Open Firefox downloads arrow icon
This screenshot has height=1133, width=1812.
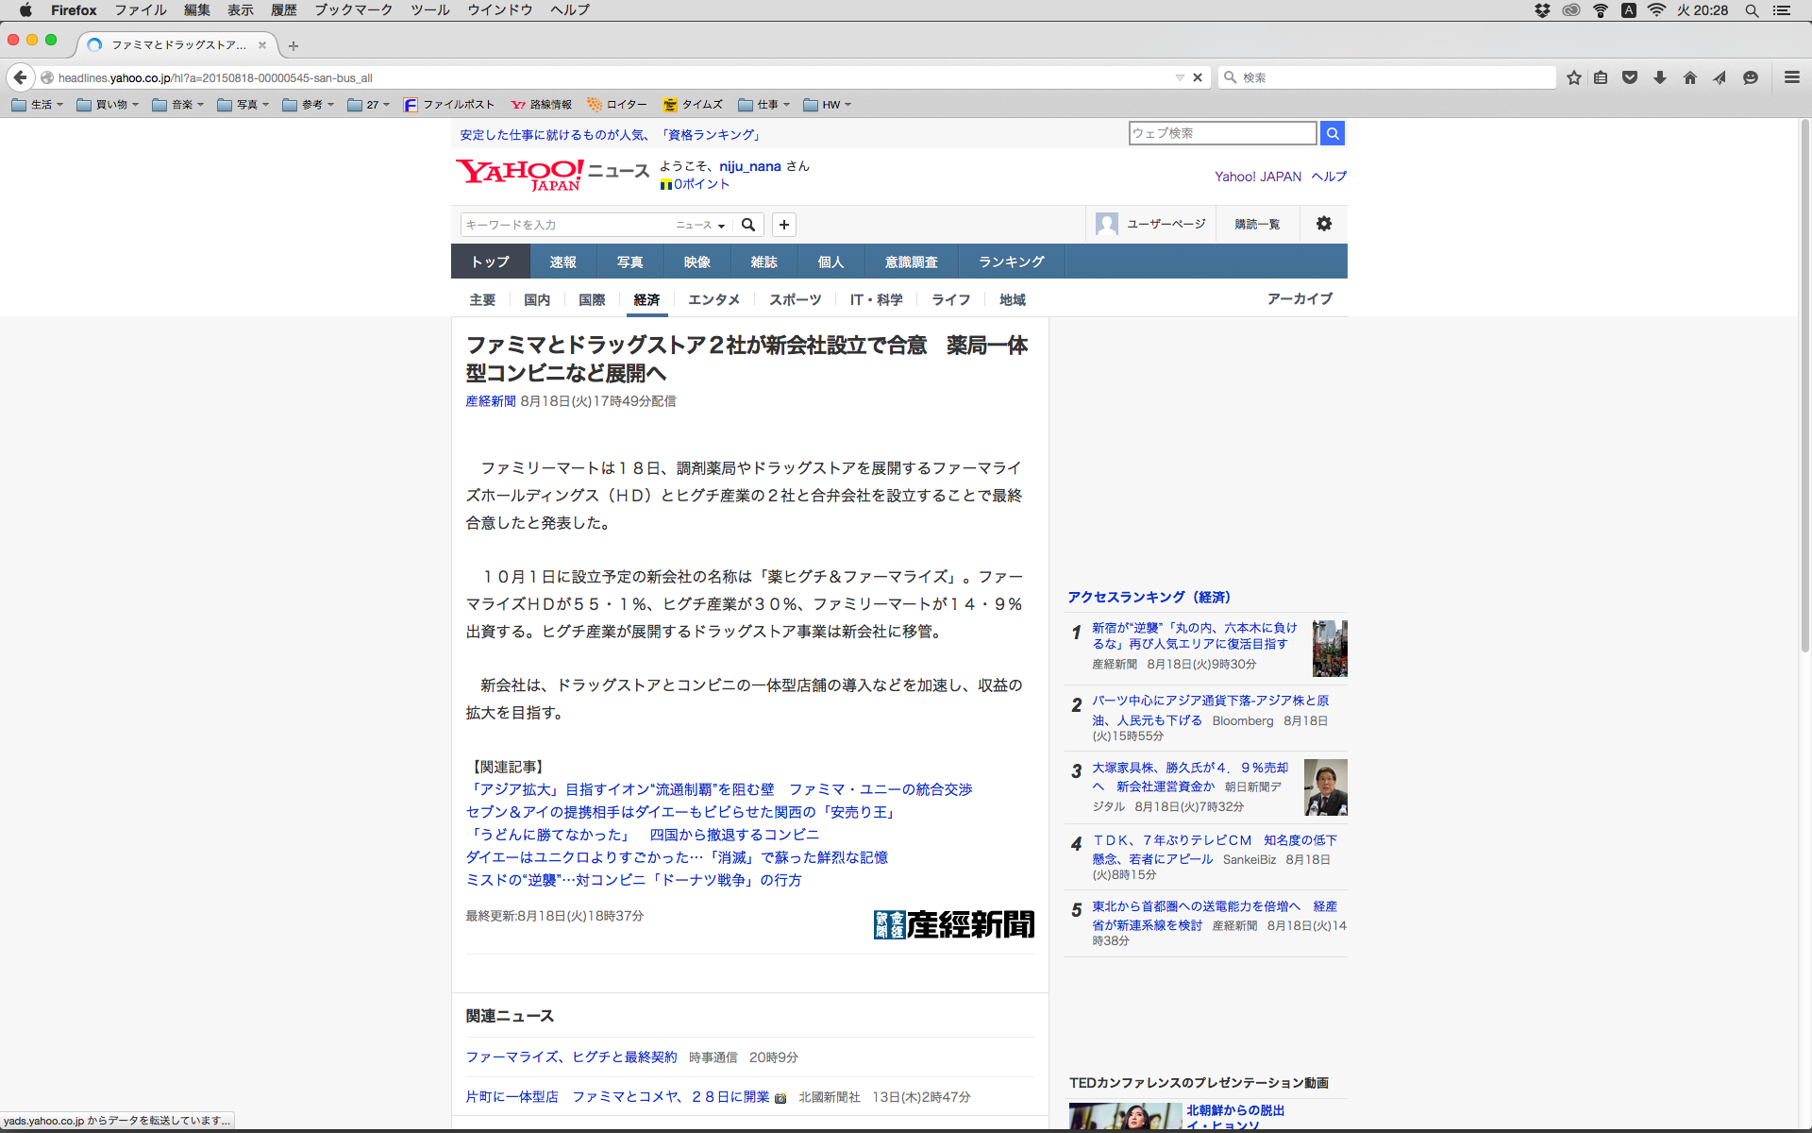coord(1660,77)
